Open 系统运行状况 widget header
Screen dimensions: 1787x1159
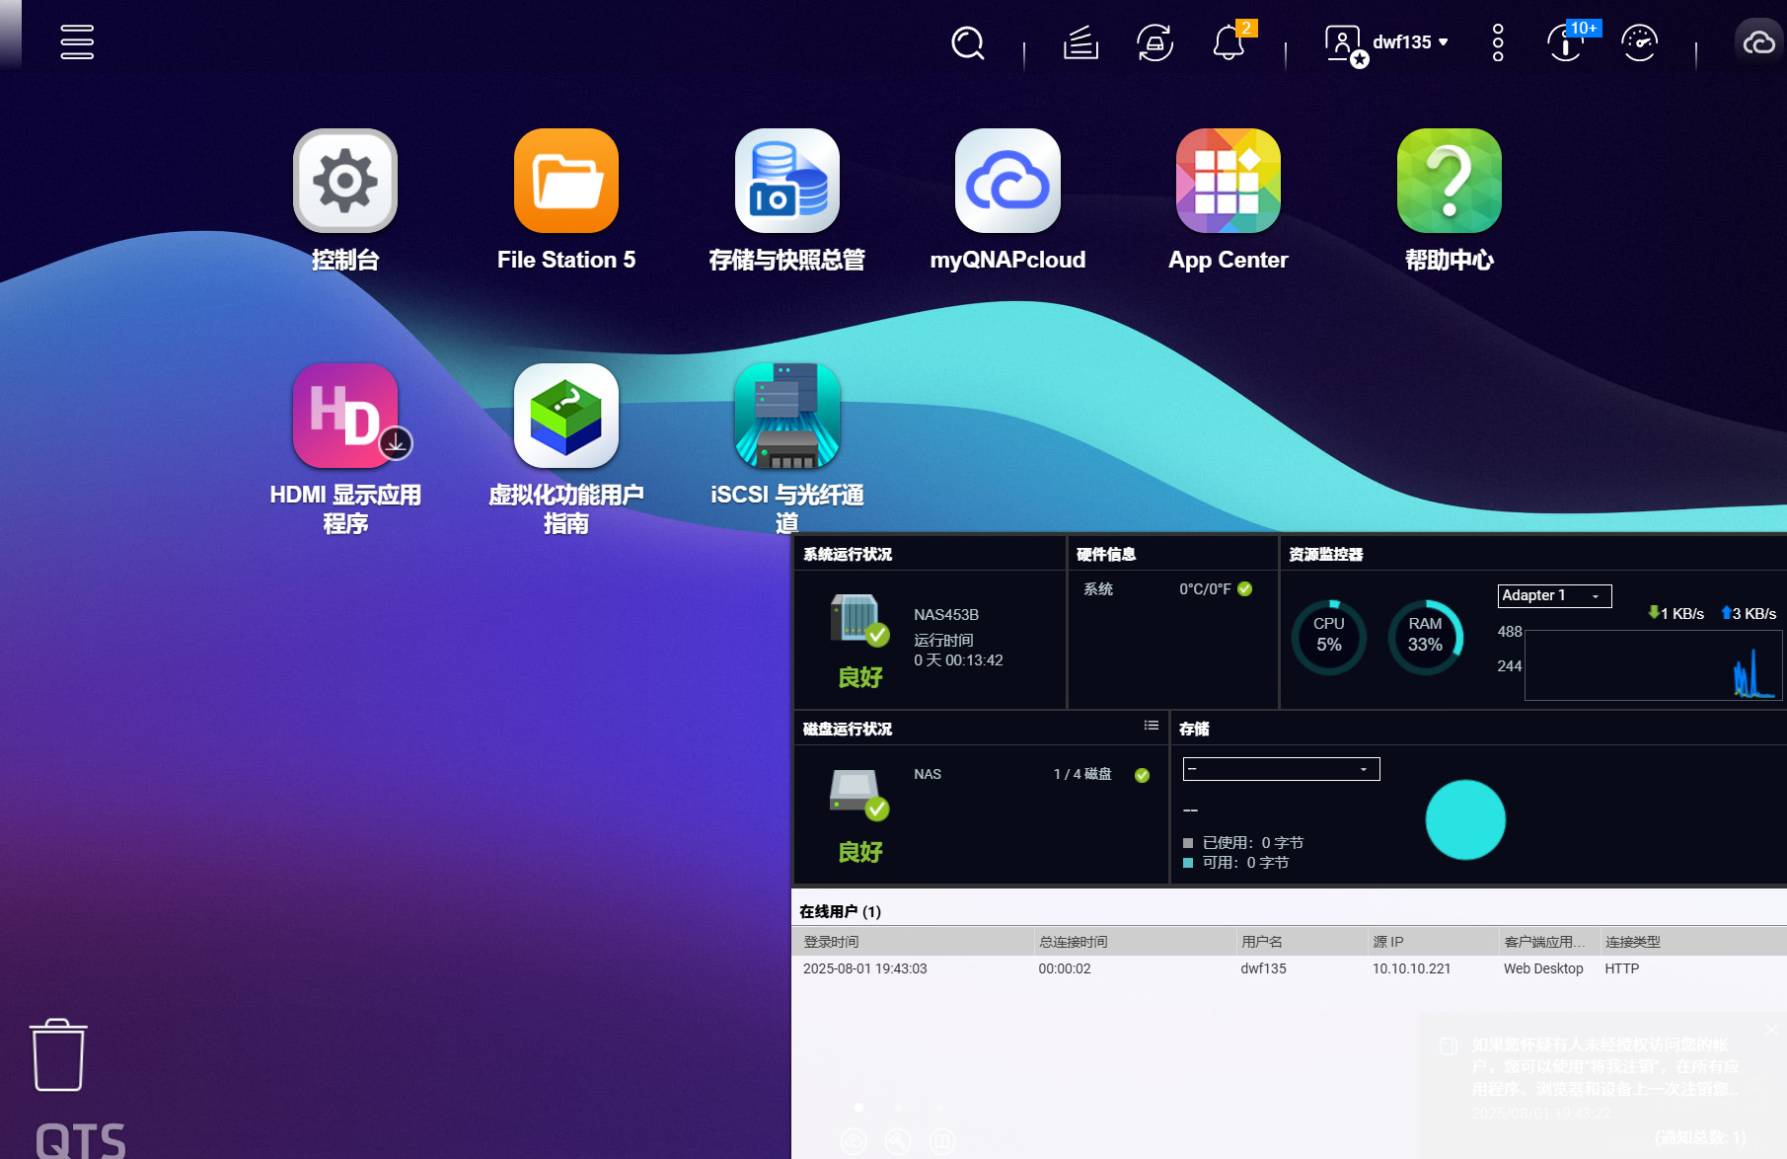coord(848,554)
